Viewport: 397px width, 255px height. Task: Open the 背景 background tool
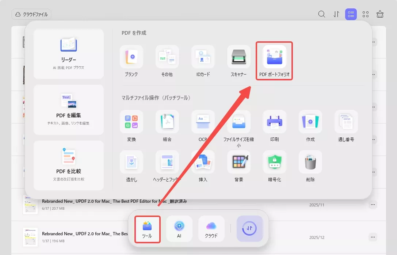pyautogui.click(x=239, y=166)
